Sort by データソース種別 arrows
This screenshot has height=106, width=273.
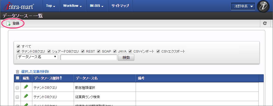tap(61, 78)
